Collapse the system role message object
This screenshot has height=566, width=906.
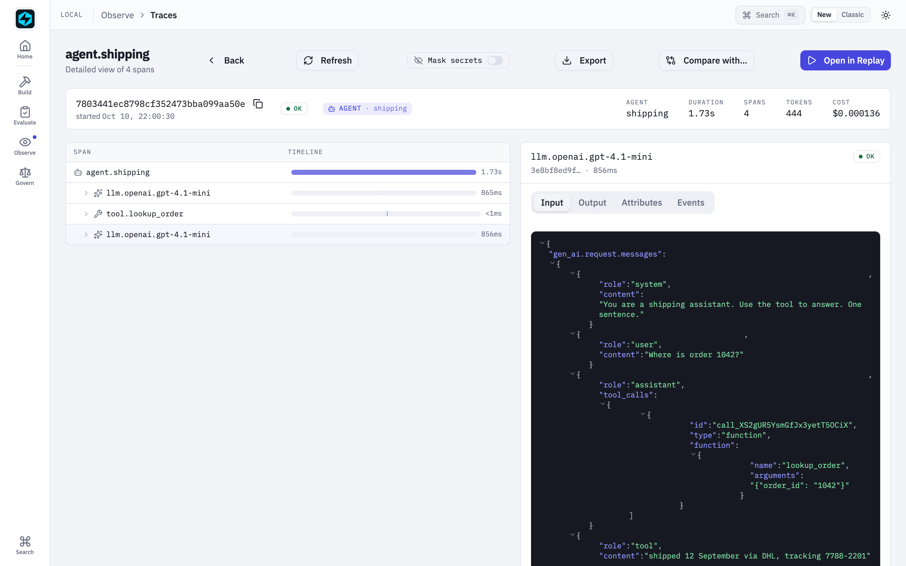[x=573, y=273]
